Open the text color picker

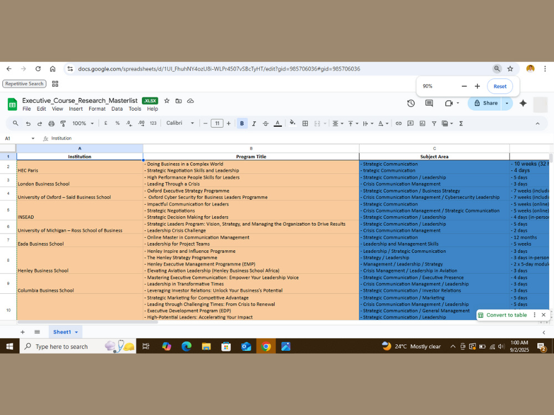pos(278,123)
